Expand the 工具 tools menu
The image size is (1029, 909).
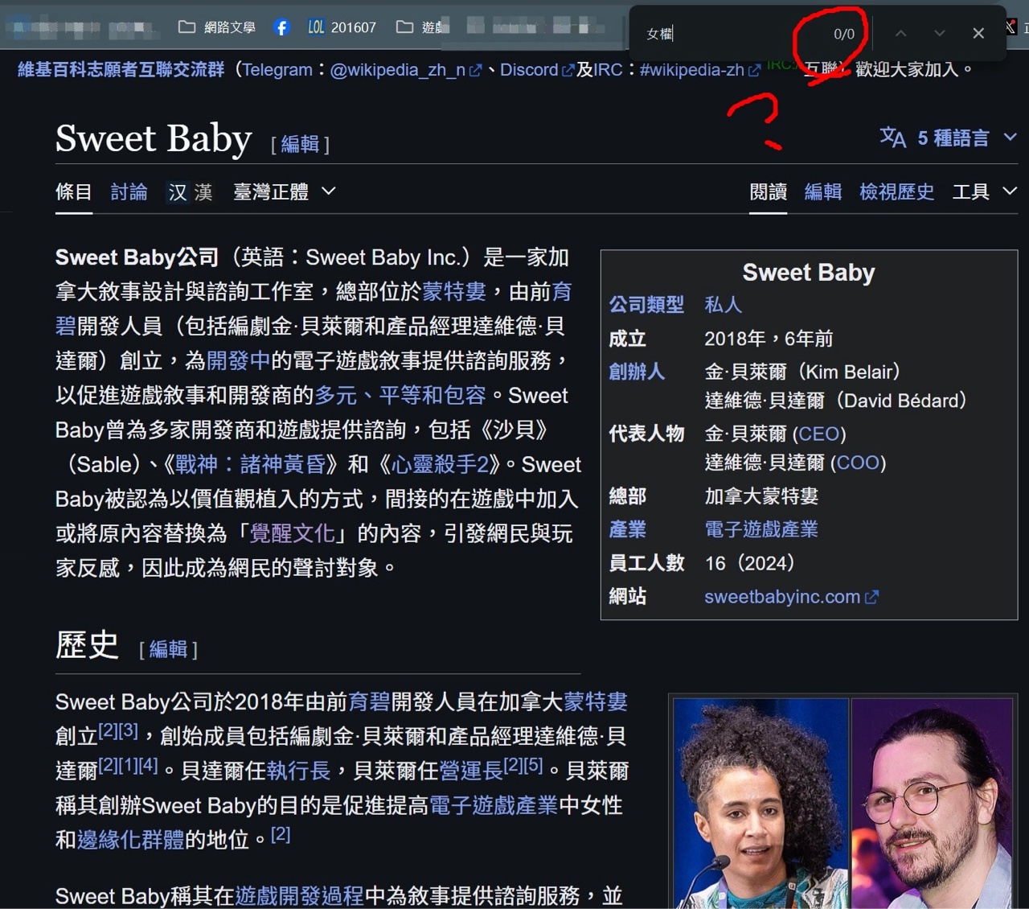(x=985, y=191)
